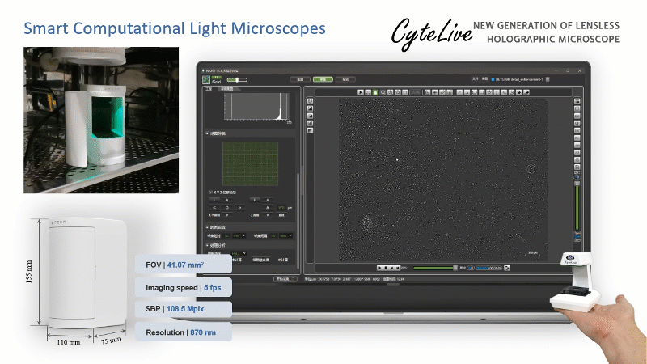This screenshot has height=364, width=647.
Task: Click the fit-to-window icon in image toolbar
Action: coord(368,92)
